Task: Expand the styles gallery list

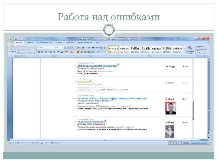Action: click(184, 53)
